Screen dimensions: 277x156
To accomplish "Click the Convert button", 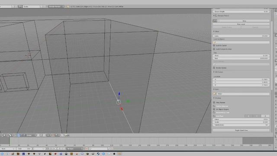I will coord(255,27).
